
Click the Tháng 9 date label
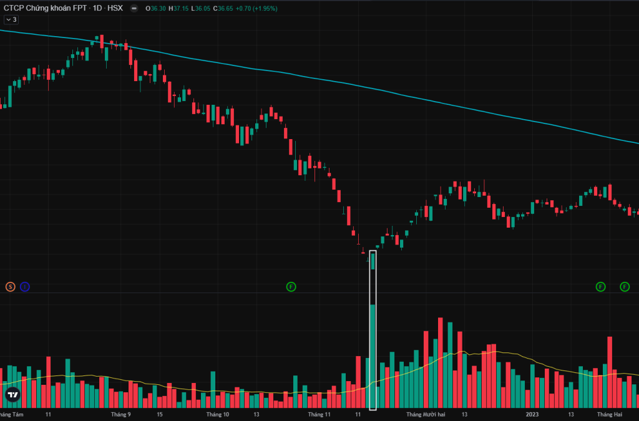[x=121, y=414]
